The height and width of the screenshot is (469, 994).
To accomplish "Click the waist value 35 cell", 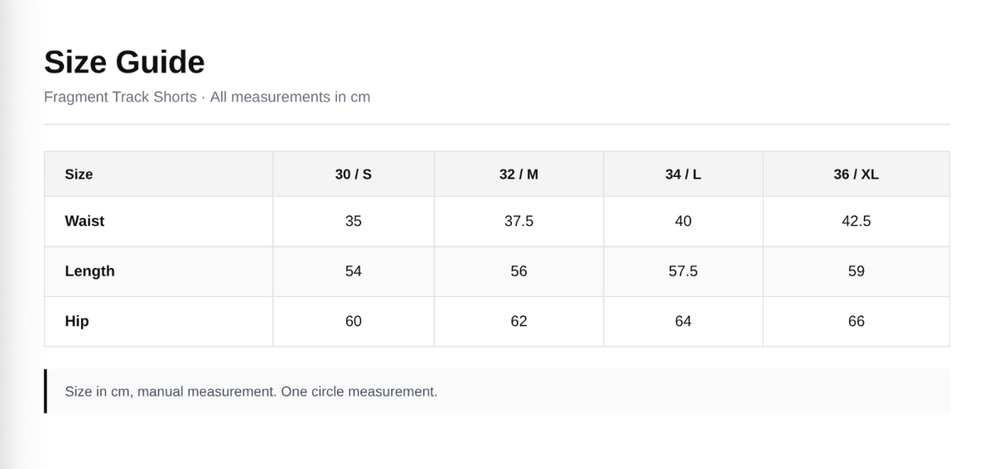I will [354, 222].
